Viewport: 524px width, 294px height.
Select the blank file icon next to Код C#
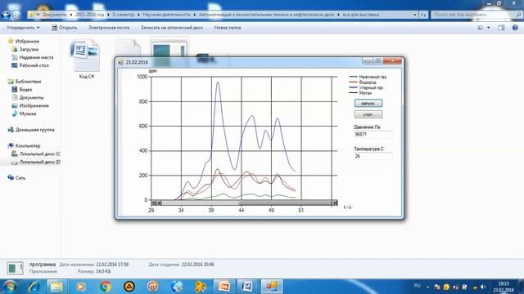coord(128,48)
